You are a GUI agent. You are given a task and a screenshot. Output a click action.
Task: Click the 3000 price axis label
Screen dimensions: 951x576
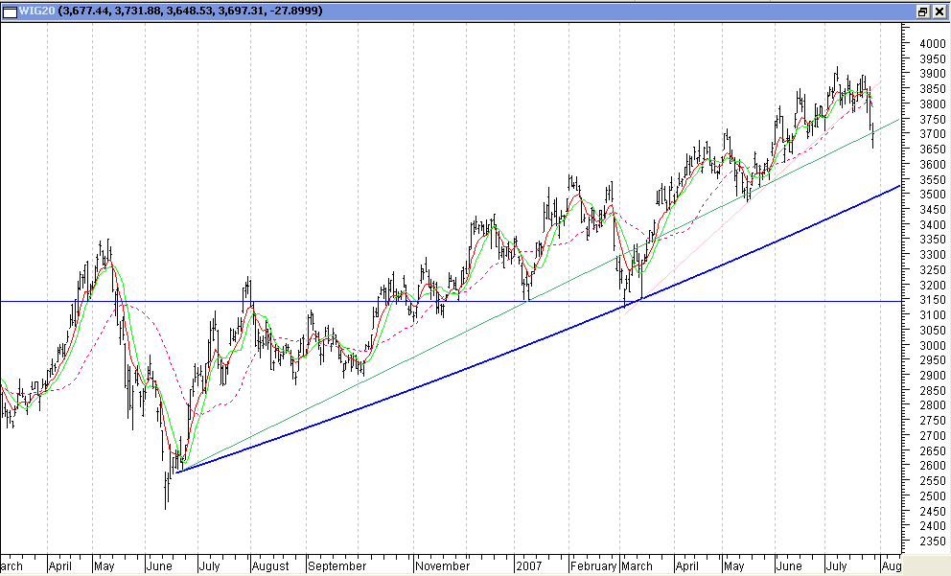point(932,345)
